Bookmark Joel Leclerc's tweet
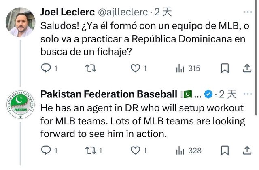 point(225,69)
